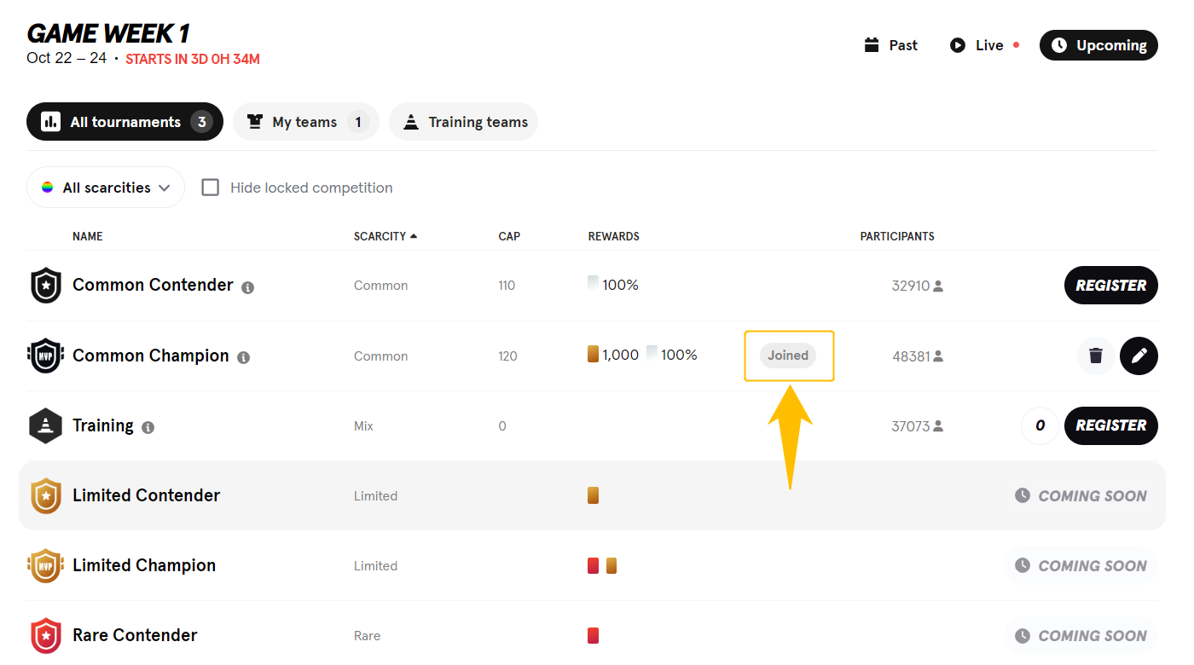Screen dimensions: 1194x665
Task: Click the Common Contender shield badge
Action: pos(46,285)
